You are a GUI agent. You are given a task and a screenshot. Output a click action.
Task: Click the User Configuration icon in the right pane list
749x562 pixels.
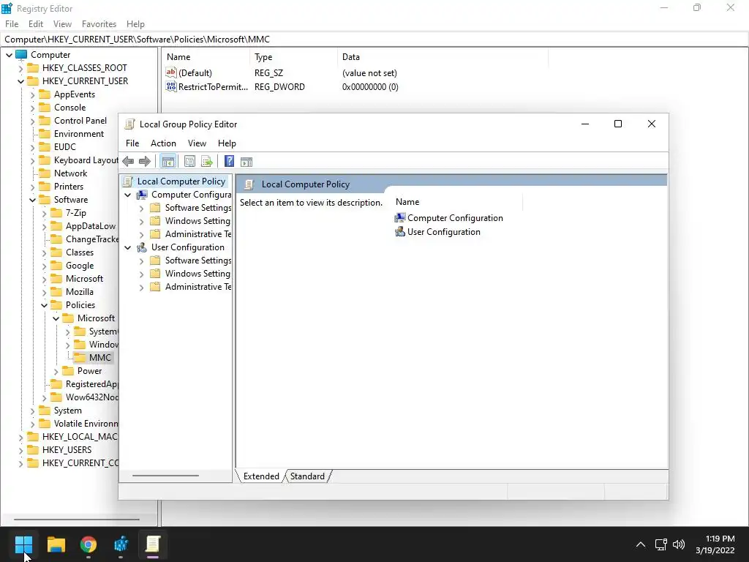400,232
